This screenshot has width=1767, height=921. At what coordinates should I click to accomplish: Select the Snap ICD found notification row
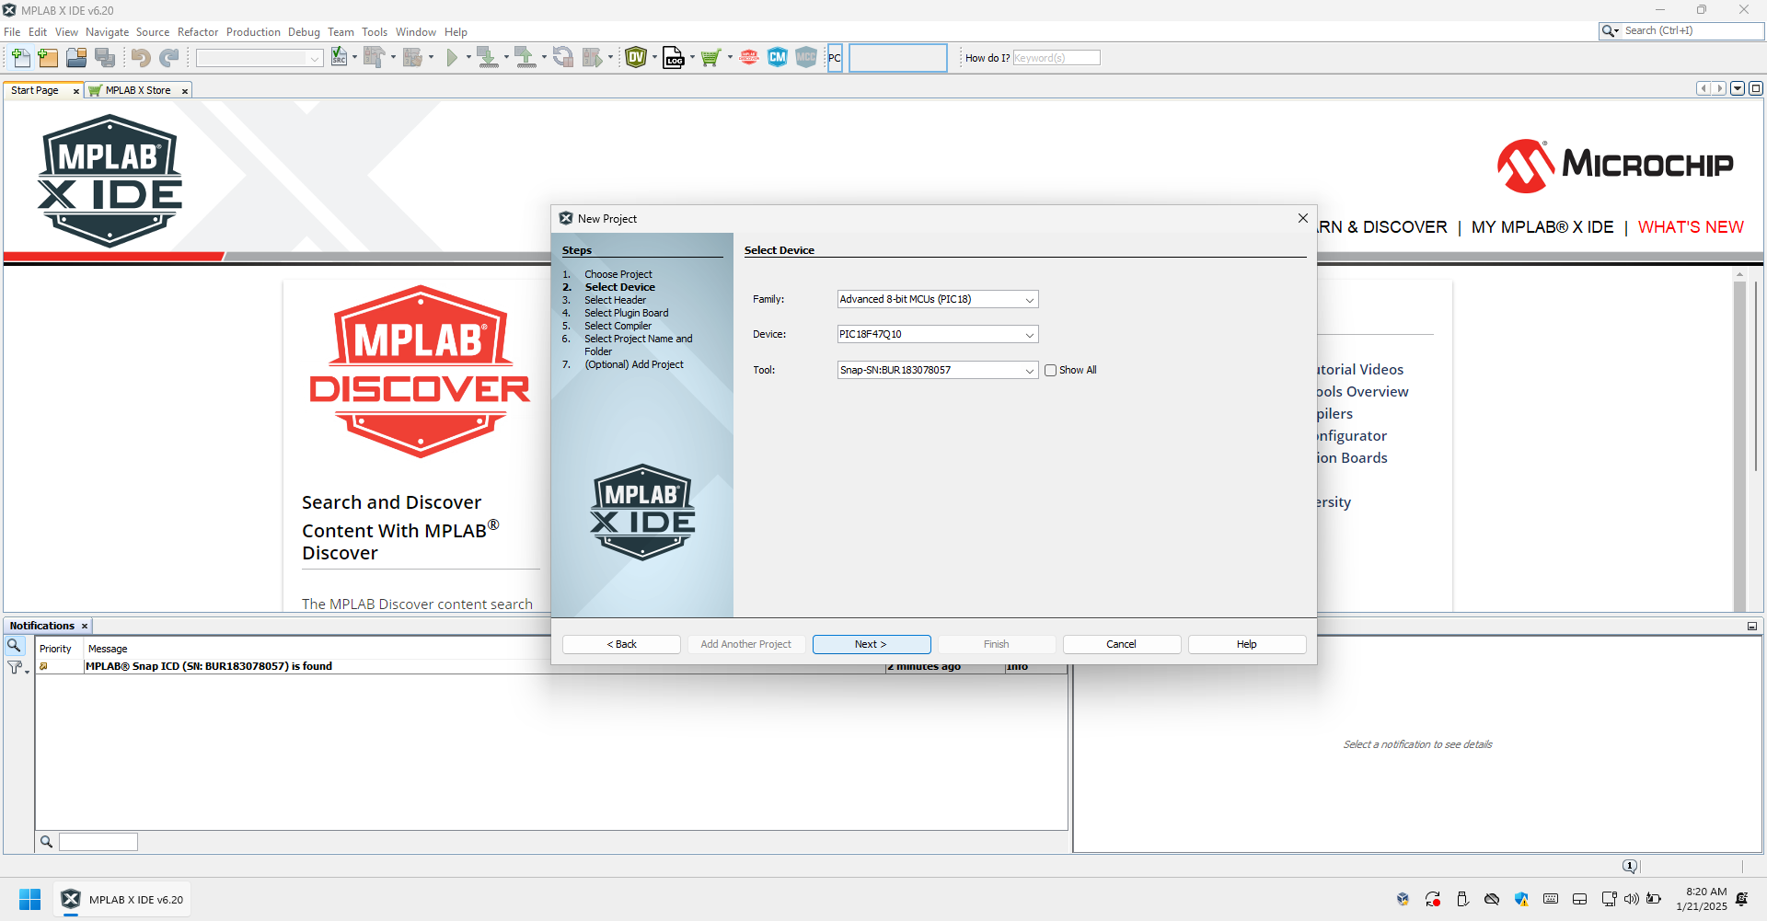coord(552,666)
